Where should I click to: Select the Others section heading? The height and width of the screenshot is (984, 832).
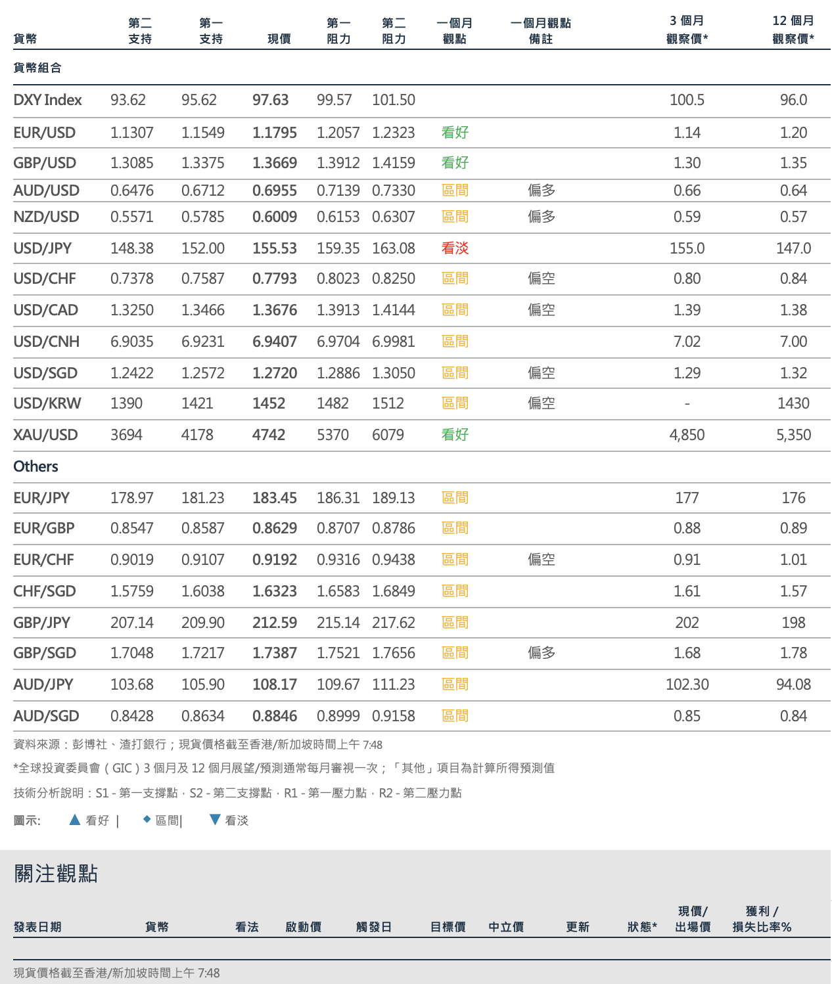click(35, 466)
